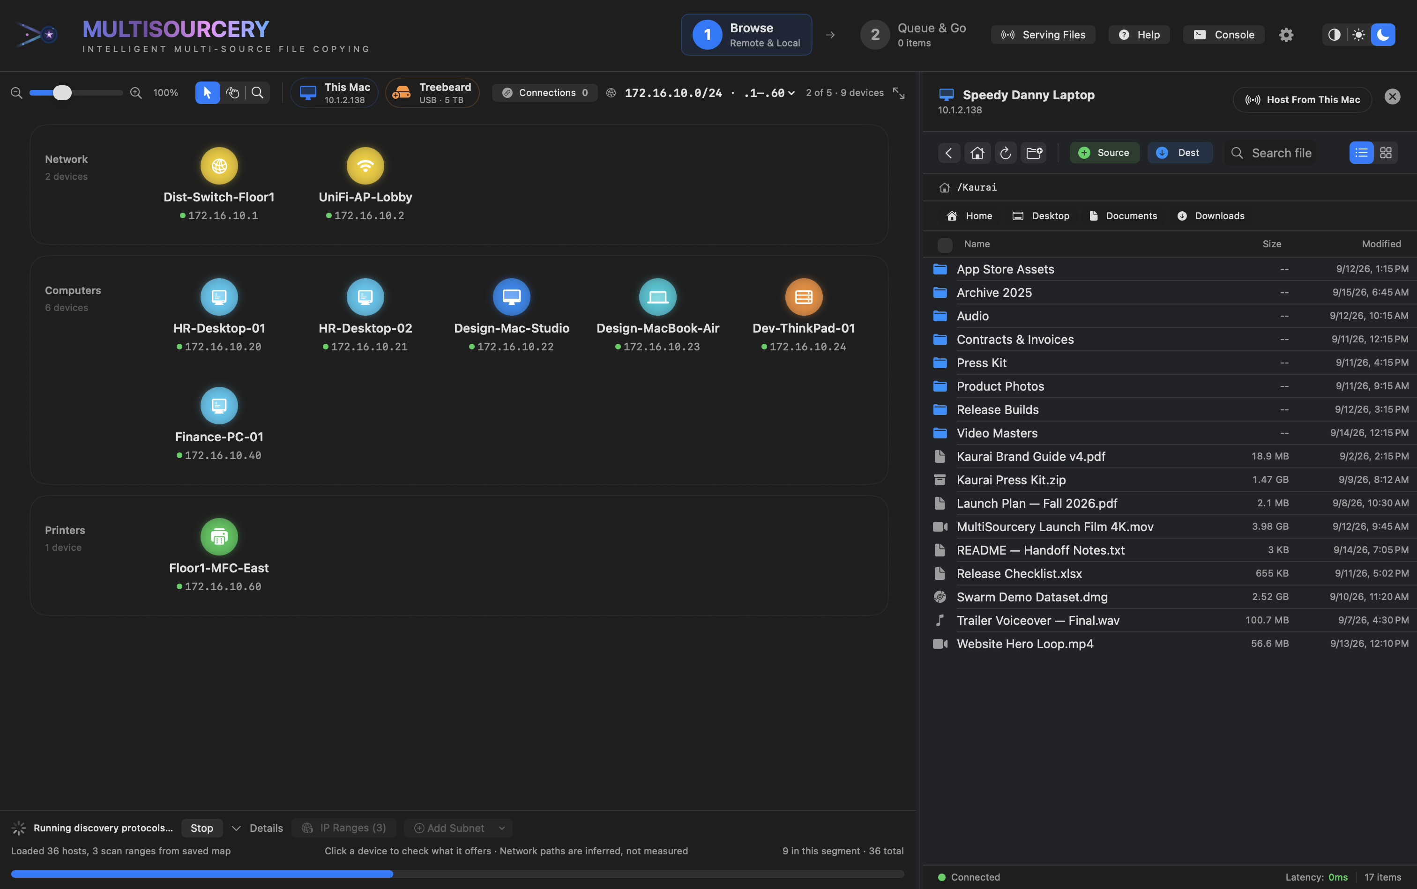Click the zoom in magnifier icon
1417x889 pixels.
pyautogui.click(x=136, y=93)
